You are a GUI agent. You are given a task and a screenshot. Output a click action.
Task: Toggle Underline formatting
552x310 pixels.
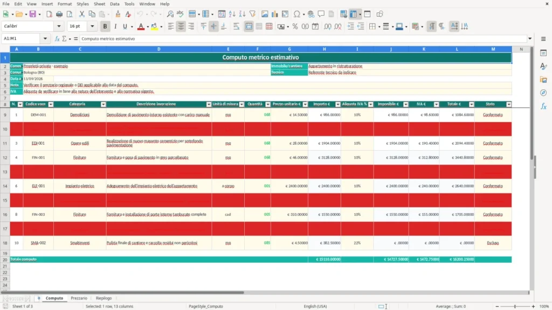coord(125,26)
